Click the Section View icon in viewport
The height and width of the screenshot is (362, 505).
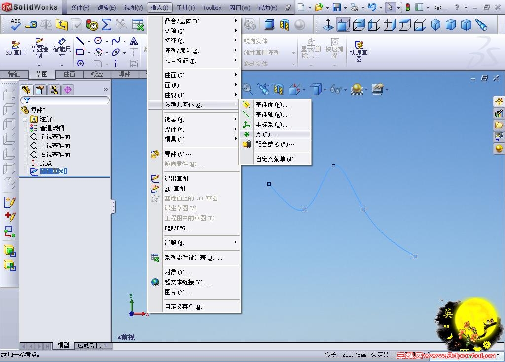[279, 89]
